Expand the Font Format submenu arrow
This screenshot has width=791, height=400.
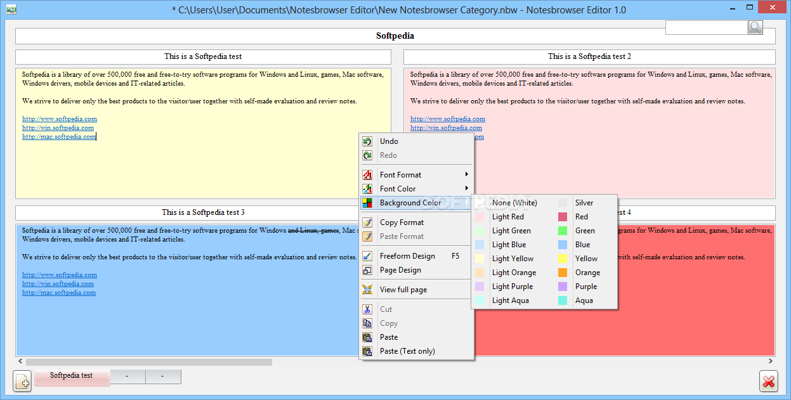tap(467, 174)
